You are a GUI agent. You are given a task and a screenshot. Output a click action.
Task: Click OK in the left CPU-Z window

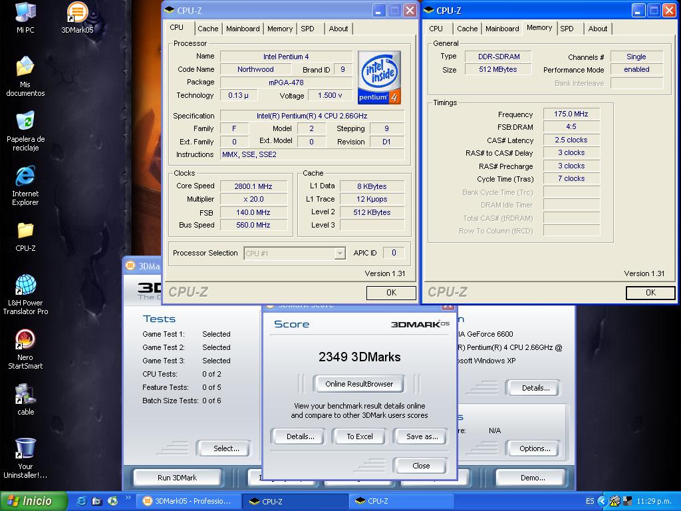point(391,293)
